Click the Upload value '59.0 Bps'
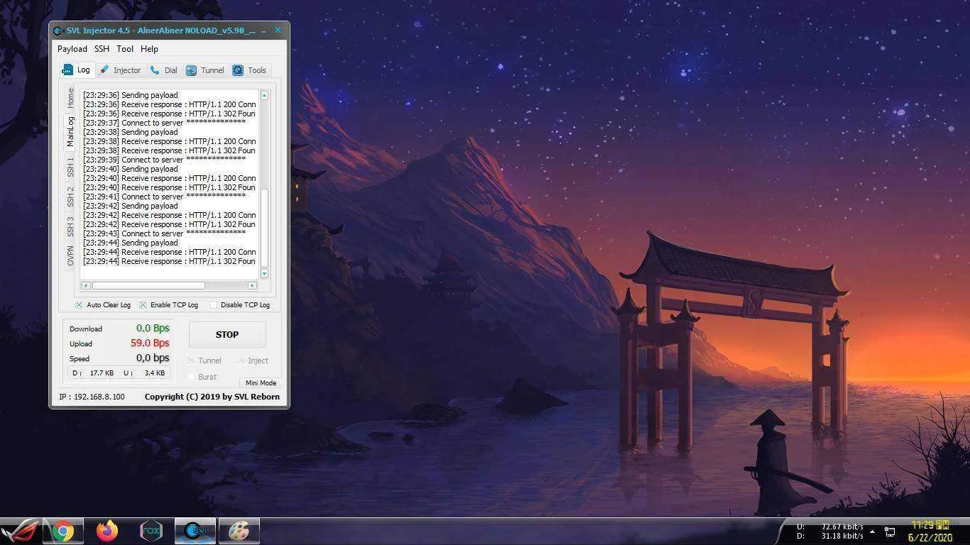Screen dimensions: 970x545 point(150,343)
